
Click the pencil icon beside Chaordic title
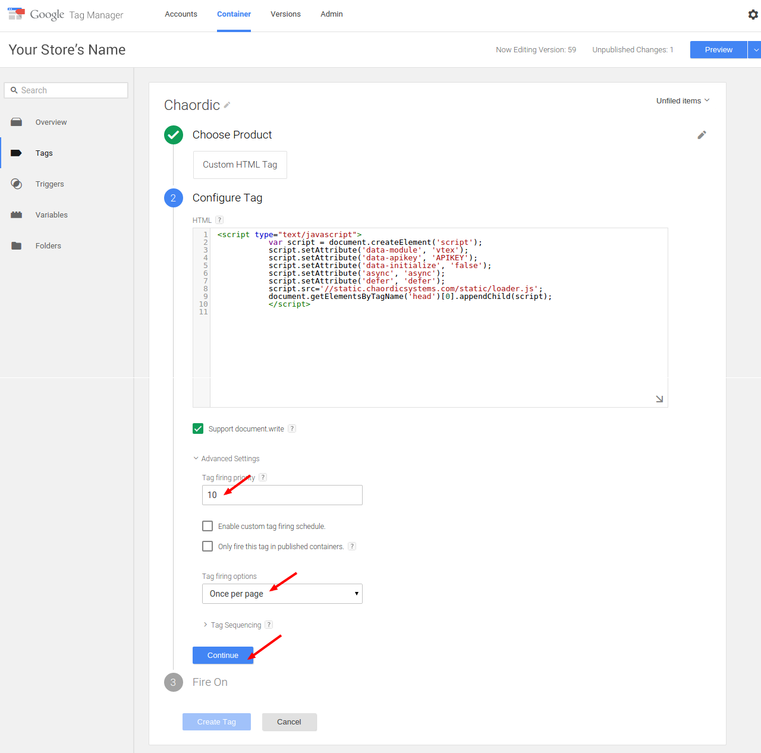tap(227, 105)
